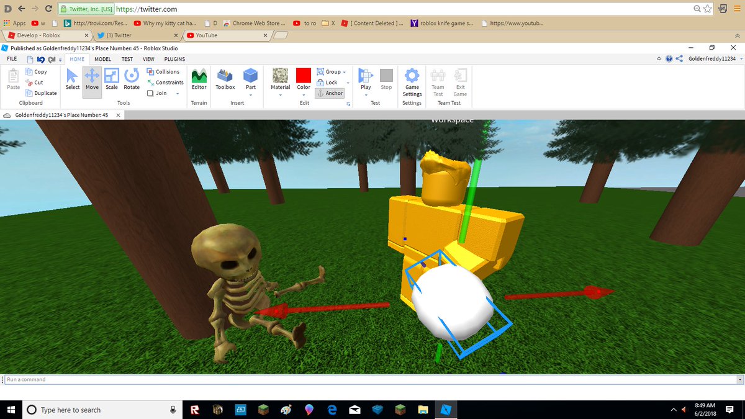The height and width of the screenshot is (419, 745).
Task: Click Copy in the Clipboard group
Action: [36, 72]
